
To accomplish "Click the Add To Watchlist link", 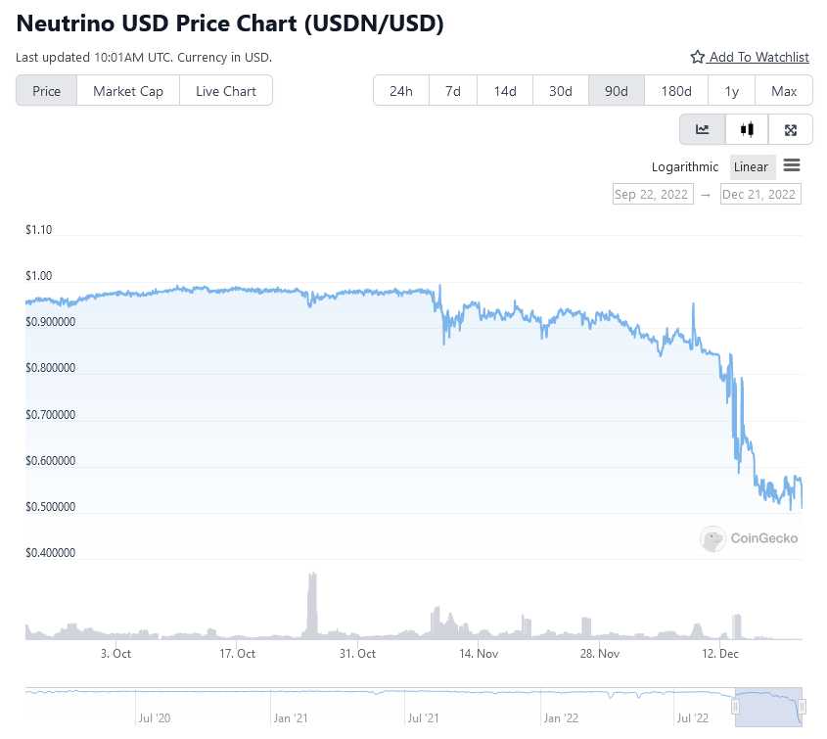I will tap(758, 58).
